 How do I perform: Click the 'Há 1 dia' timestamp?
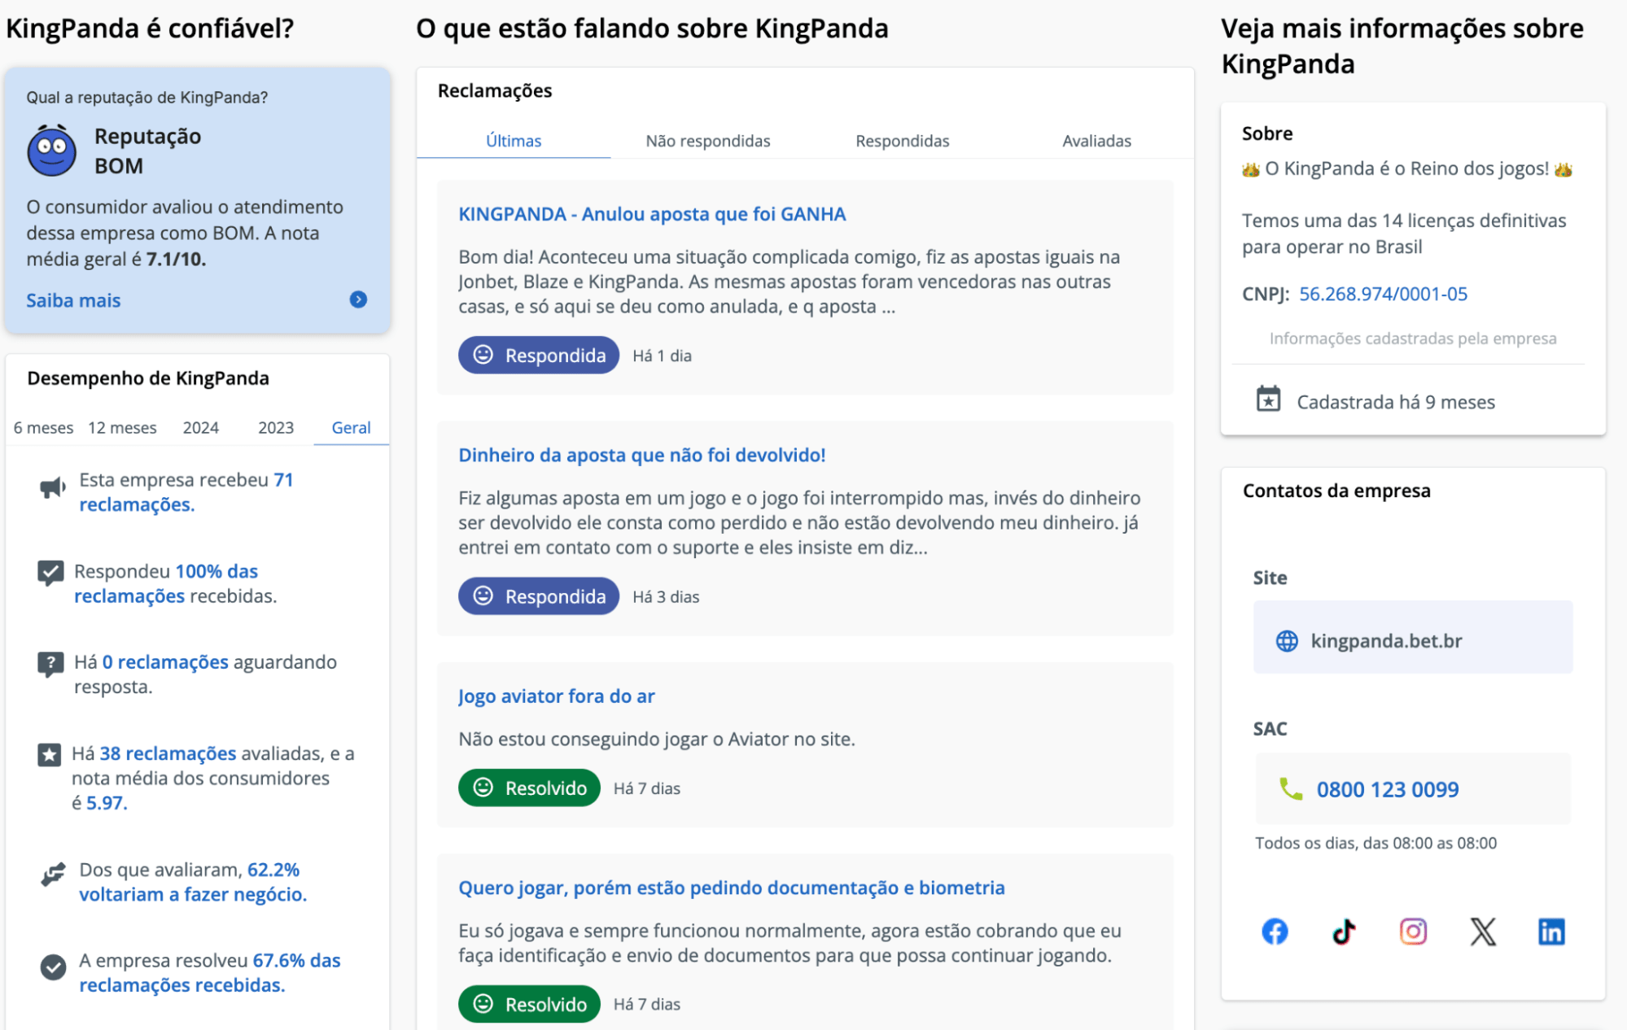(663, 356)
